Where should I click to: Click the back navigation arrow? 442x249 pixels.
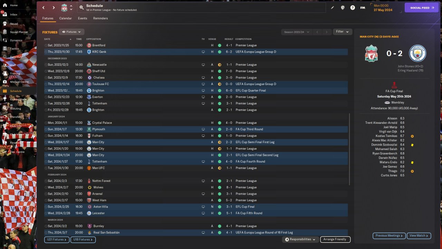pyautogui.click(x=43, y=8)
